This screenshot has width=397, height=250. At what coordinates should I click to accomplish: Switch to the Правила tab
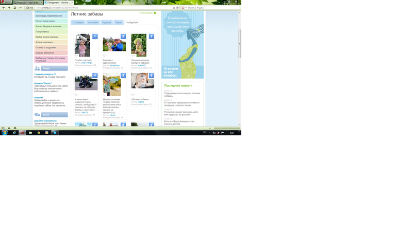(107, 23)
